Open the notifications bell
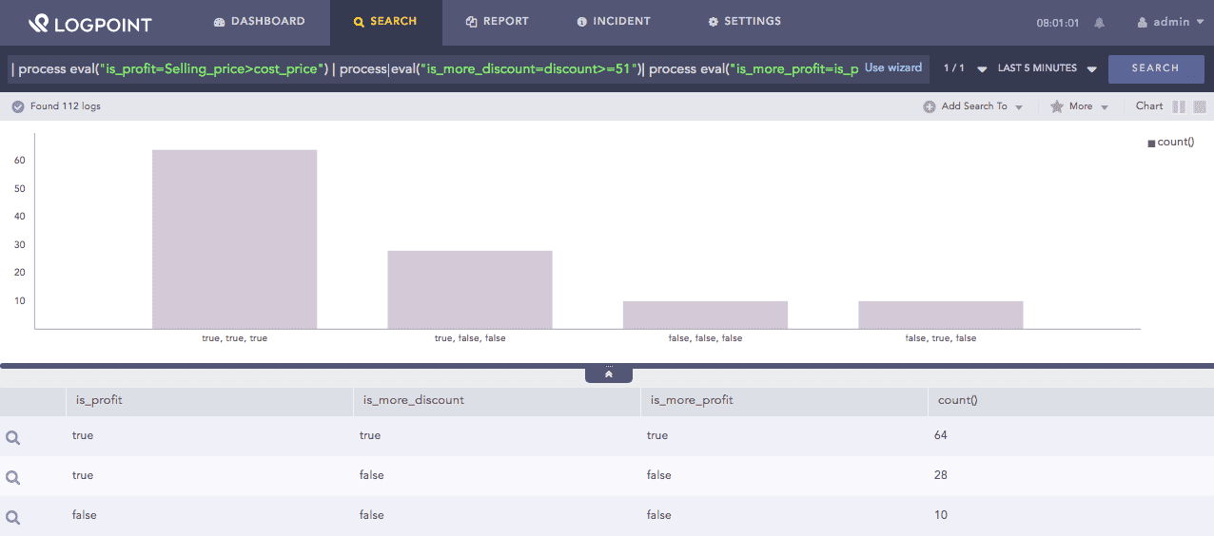Screen dimensions: 1214x536 coord(1100,23)
